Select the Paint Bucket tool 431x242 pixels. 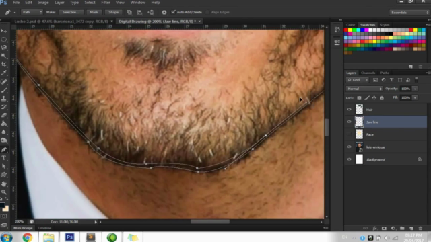tap(4, 124)
